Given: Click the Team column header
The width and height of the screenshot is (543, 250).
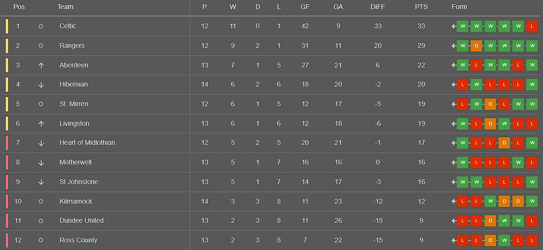Looking at the screenshot, I should pyautogui.click(x=66, y=7).
